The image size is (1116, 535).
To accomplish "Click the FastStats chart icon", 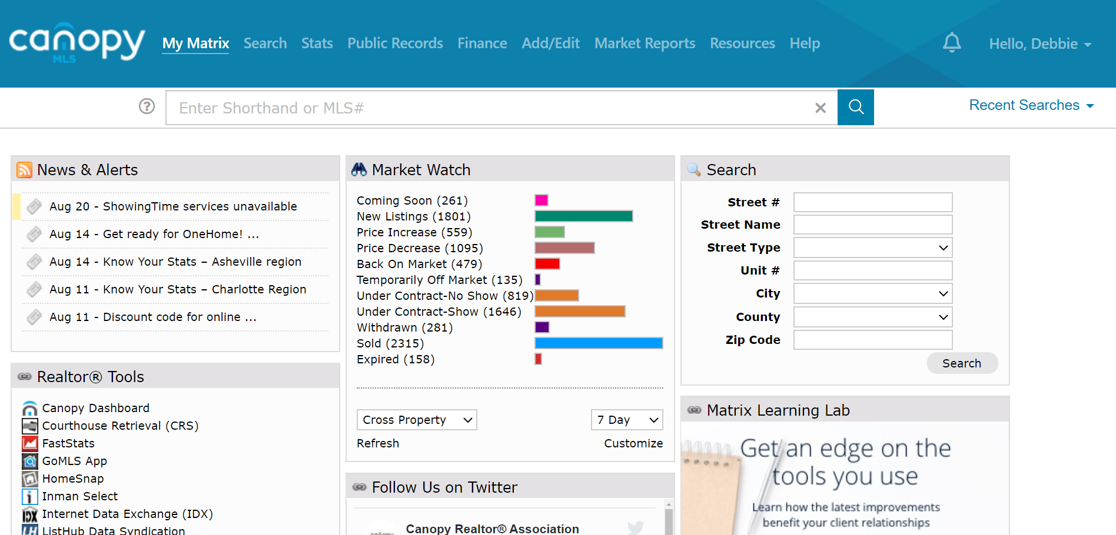I will pos(29,443).
